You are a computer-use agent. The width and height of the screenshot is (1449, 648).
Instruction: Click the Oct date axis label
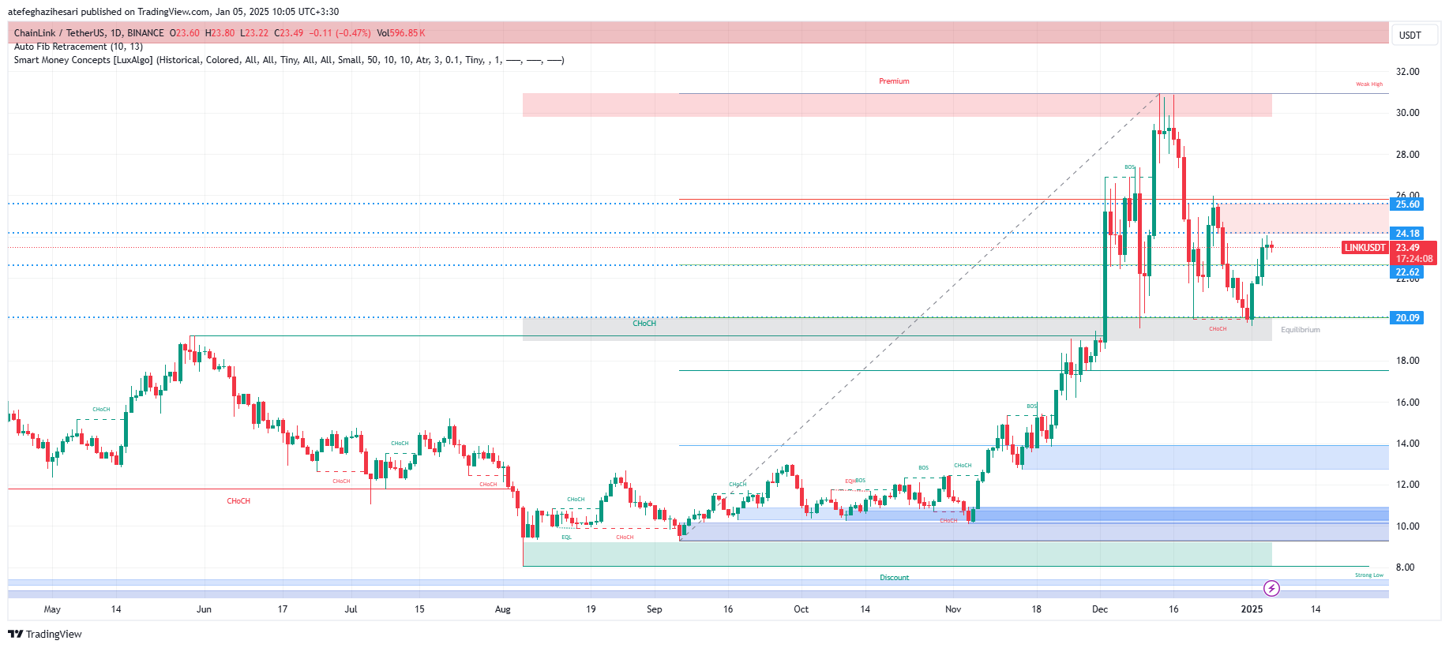pos(801,609)
